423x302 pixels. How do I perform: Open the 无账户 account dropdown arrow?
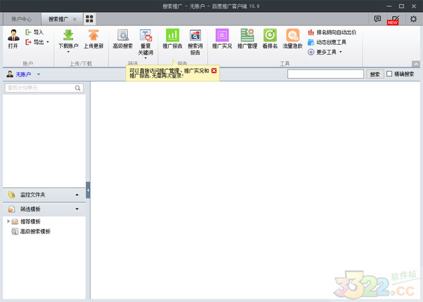[x=38, y=74]
